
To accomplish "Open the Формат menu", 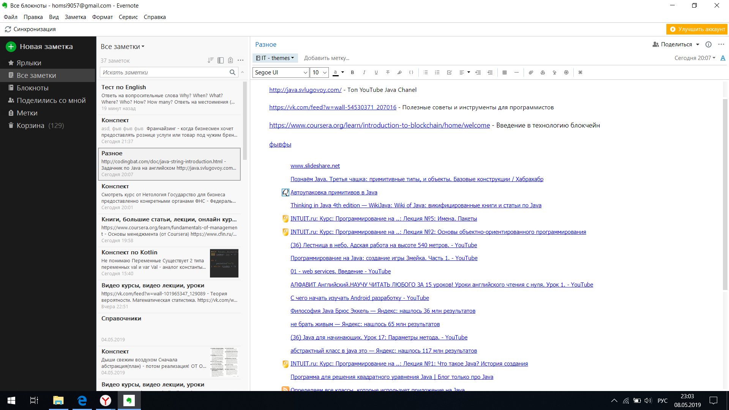I will (x=103, y=17).
